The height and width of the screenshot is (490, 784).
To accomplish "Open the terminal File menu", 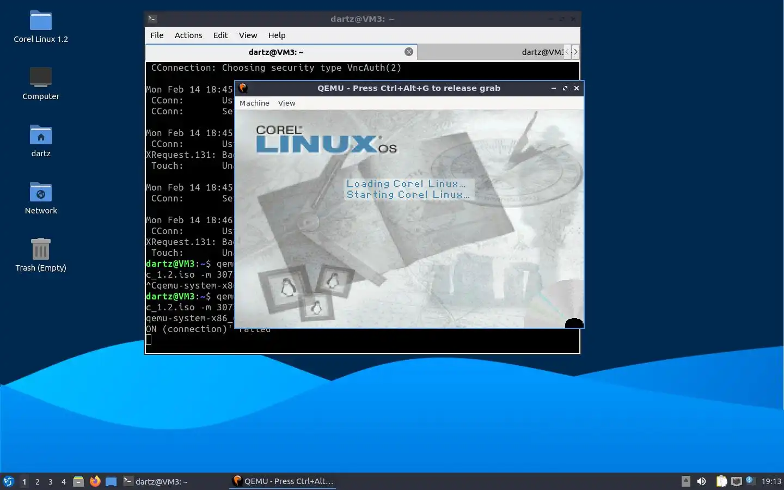I will click(157, 35).
